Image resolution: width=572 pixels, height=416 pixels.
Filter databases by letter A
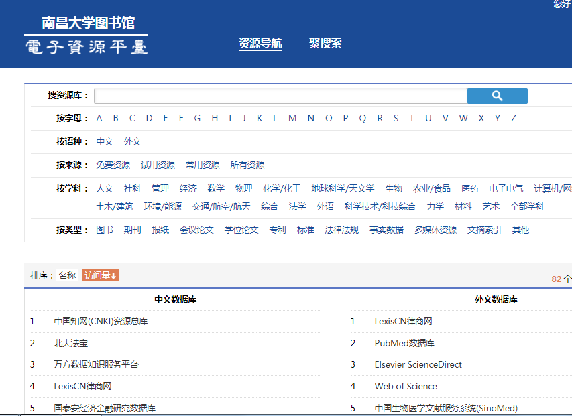tap(99, 118)
